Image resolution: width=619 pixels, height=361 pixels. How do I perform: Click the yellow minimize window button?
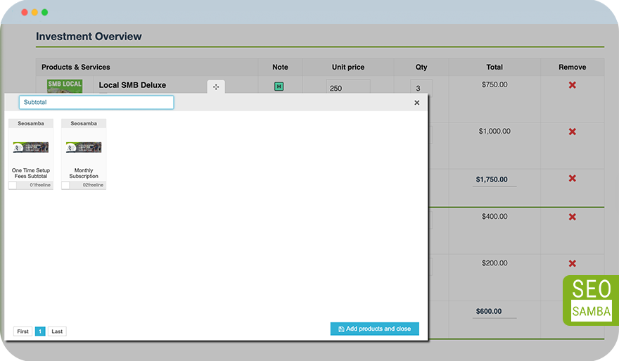pos(34,12)
